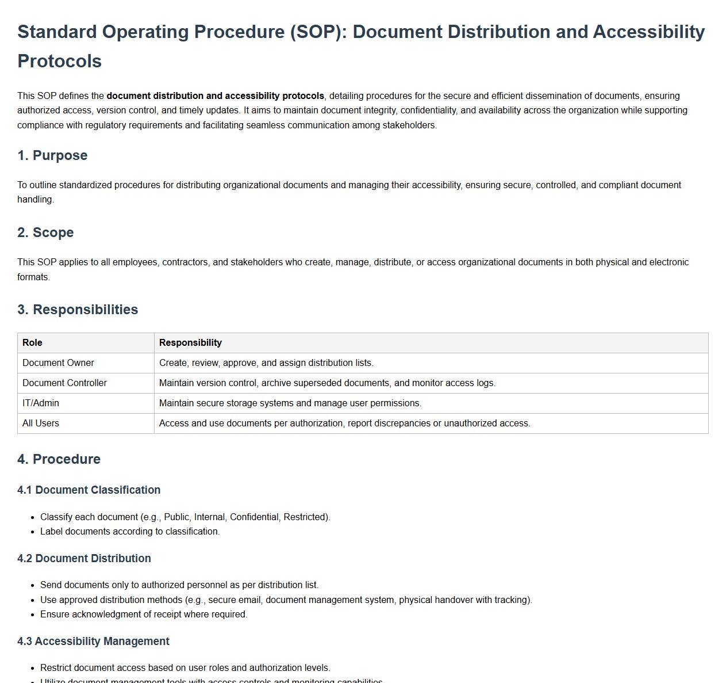The width and height of the screenshot is (726, 683).
Task: Click the "Document Controller" role cell
Action: (64, 383)
